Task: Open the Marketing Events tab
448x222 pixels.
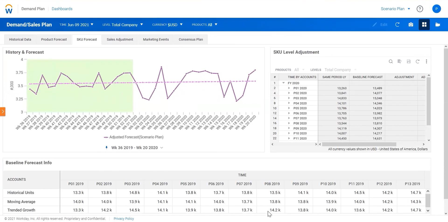Action: pos(156,39)
